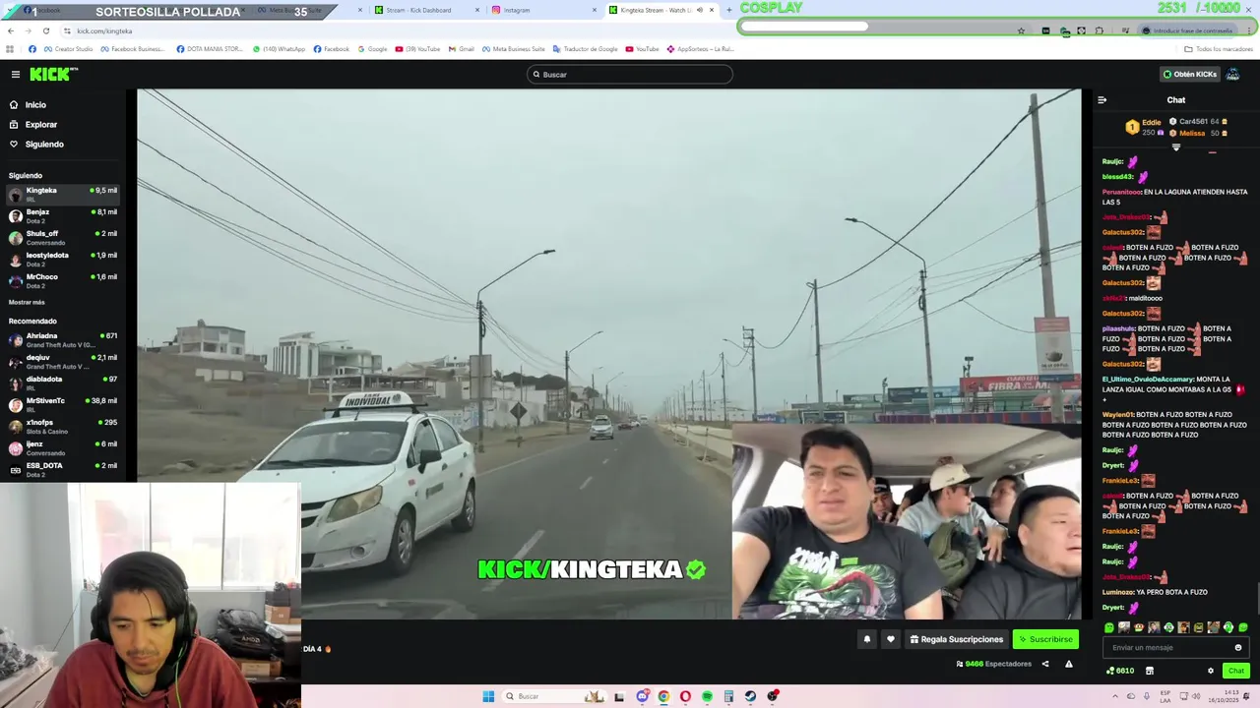
Task: Open WhatsApp bookmark
Action: click(x=279, y=49)
